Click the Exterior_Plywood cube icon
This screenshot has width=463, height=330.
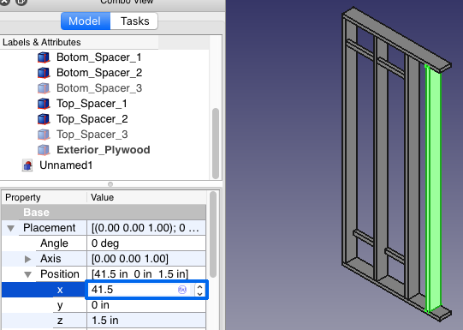click(44, 150)
